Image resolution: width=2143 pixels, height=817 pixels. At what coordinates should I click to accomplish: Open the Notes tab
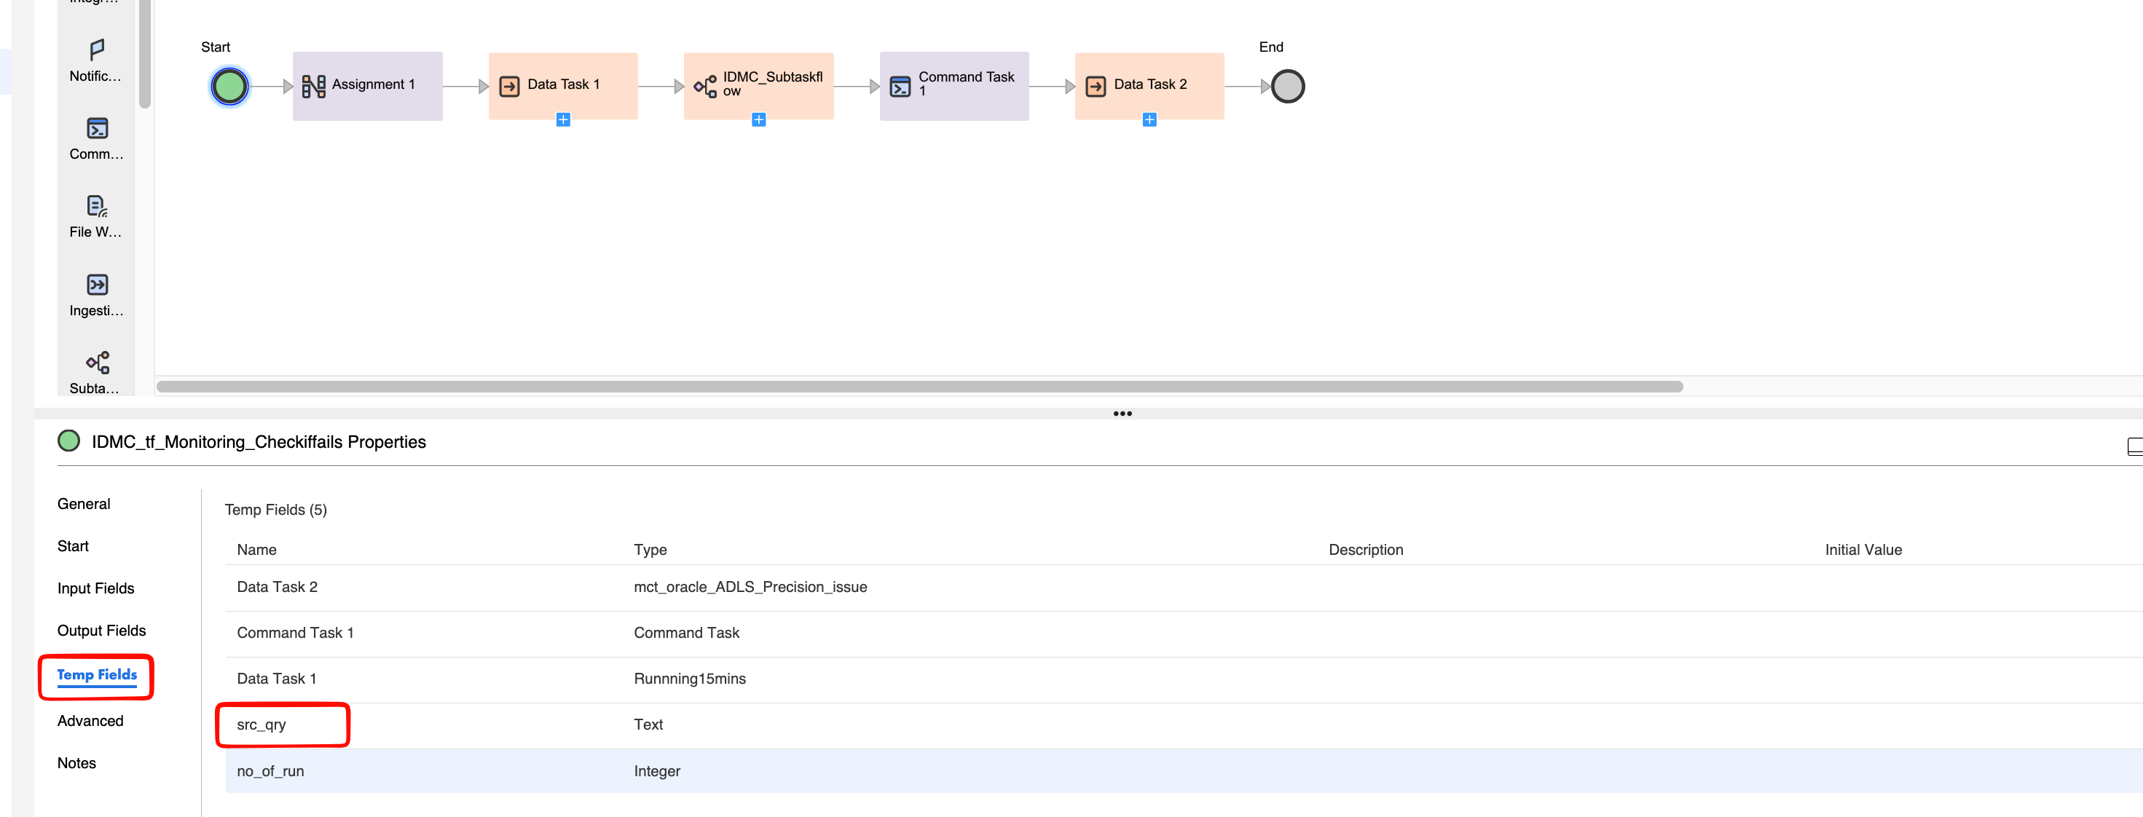(x=76, y=763)
